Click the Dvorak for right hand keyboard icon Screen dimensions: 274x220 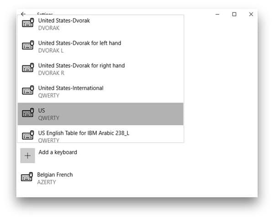tap(28, 68)
